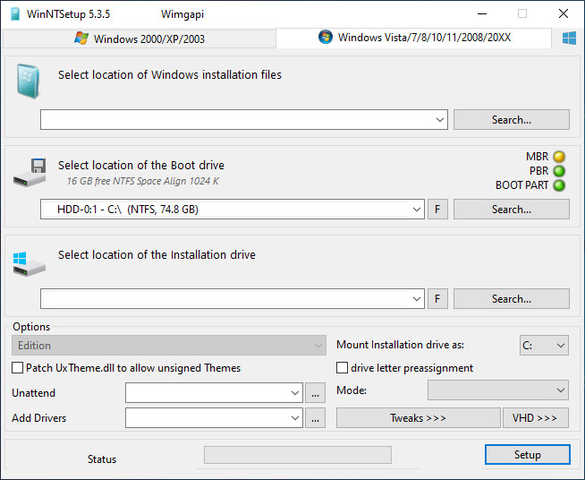Click the Status label

pyautogui.click(x=102, y=459)
